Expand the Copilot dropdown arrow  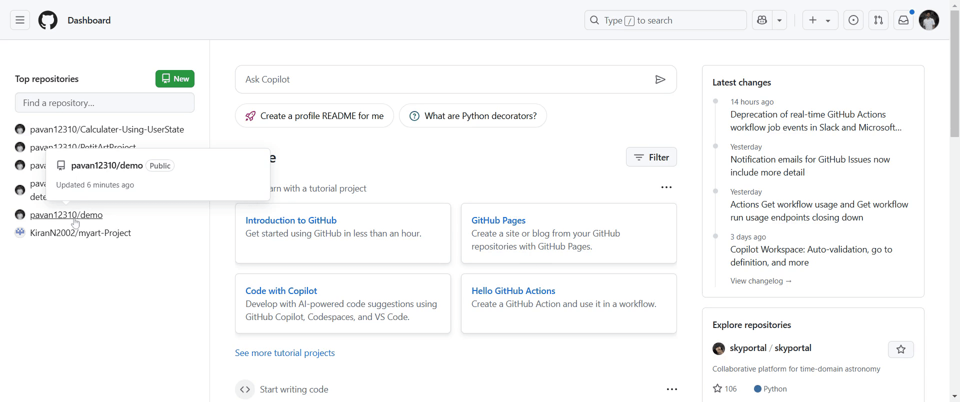point(779,20)
